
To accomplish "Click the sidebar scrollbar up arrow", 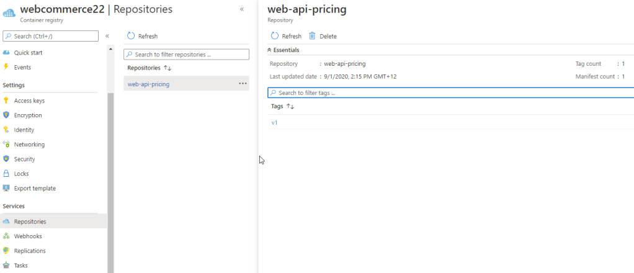I will click(111, 49).
